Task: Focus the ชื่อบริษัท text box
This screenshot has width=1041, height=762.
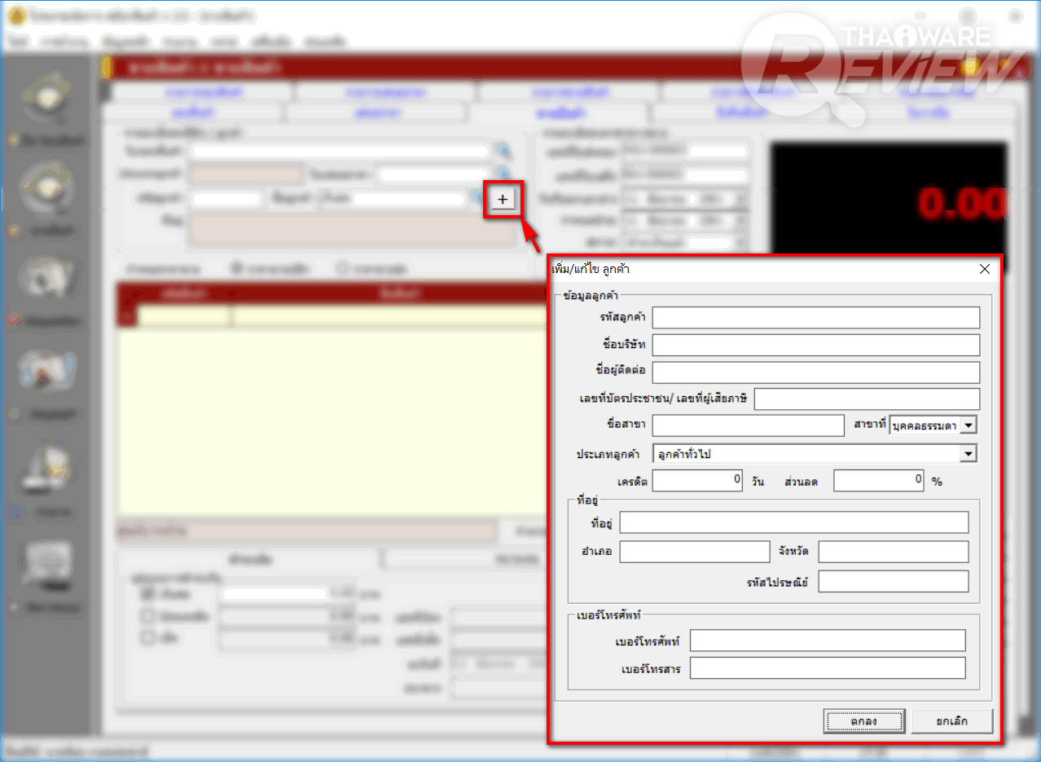Action: pos(816,345)
